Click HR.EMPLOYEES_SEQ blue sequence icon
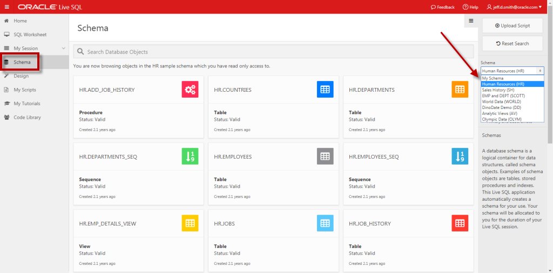This screenshot has height=273, width=553. pyautogui.click(x=460, y=156)
